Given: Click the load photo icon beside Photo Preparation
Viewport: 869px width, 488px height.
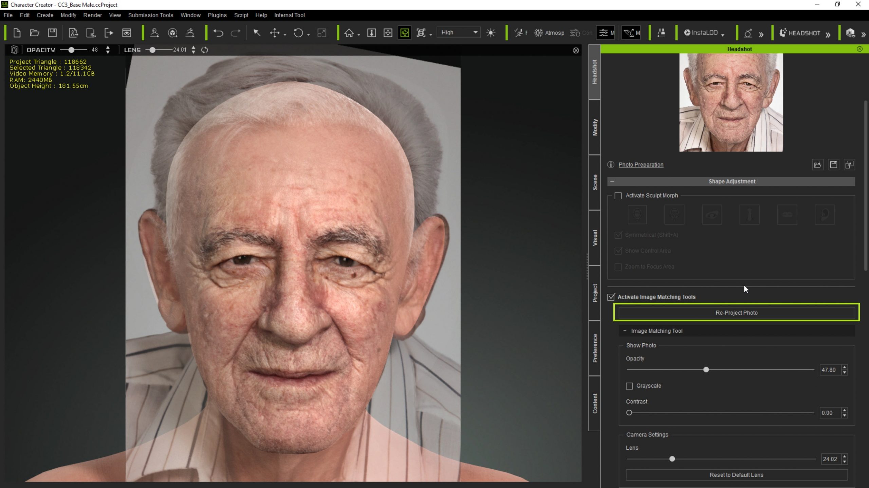Looking at the screenshot, I should (x=817, y=165).
